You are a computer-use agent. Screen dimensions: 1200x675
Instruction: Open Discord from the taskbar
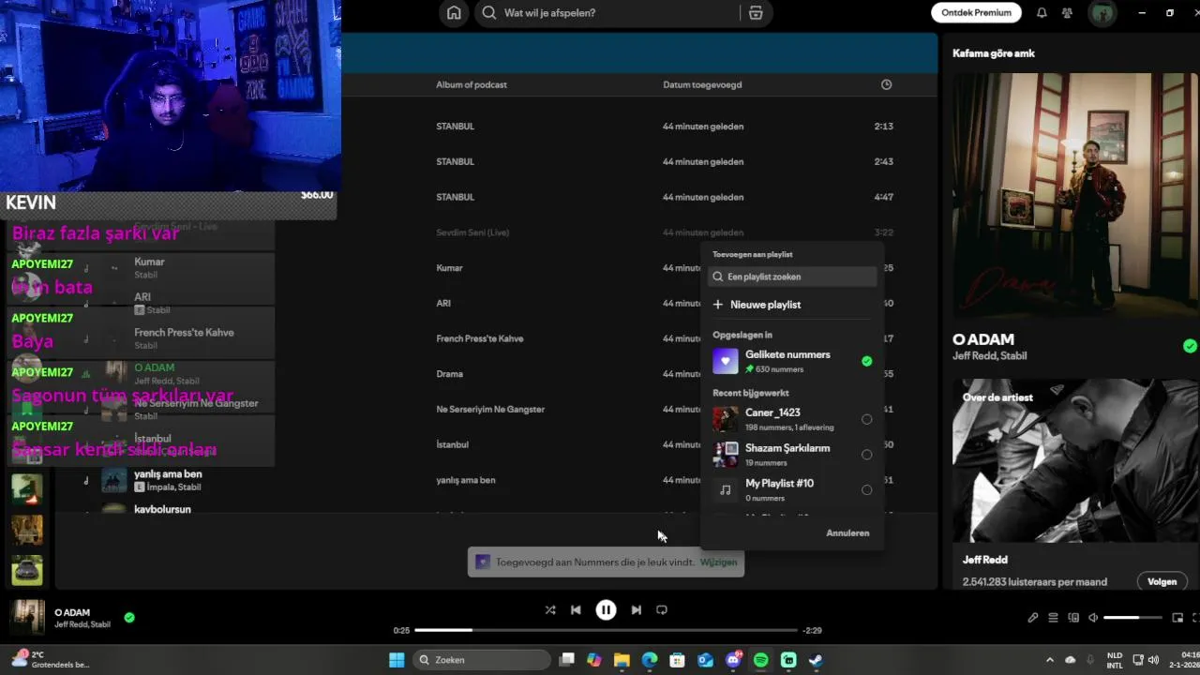(x=733, y=660)
